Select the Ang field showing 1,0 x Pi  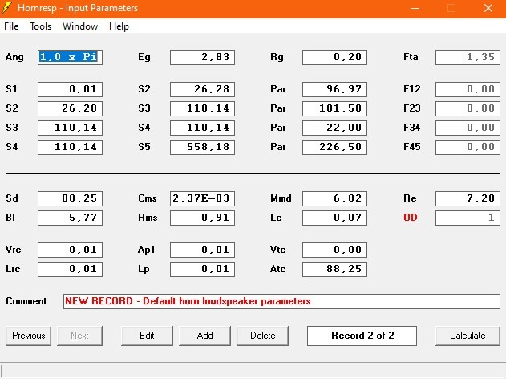point(70,57)
